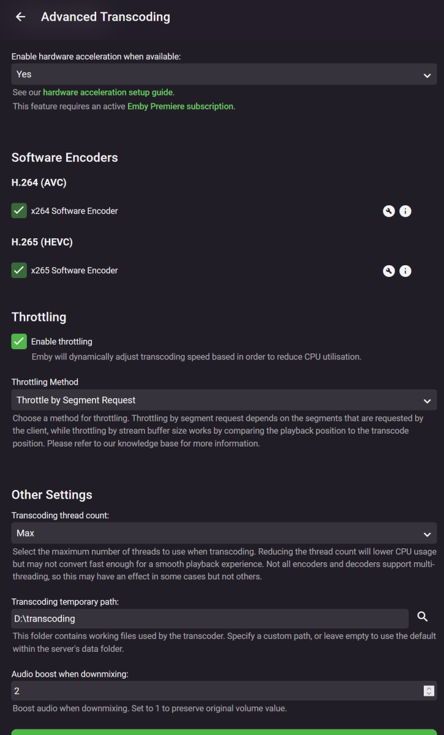This screenshot has height=735, width=444.
Task: Open the x264 Software Encoder settings wrench
Action: point(389,211)
